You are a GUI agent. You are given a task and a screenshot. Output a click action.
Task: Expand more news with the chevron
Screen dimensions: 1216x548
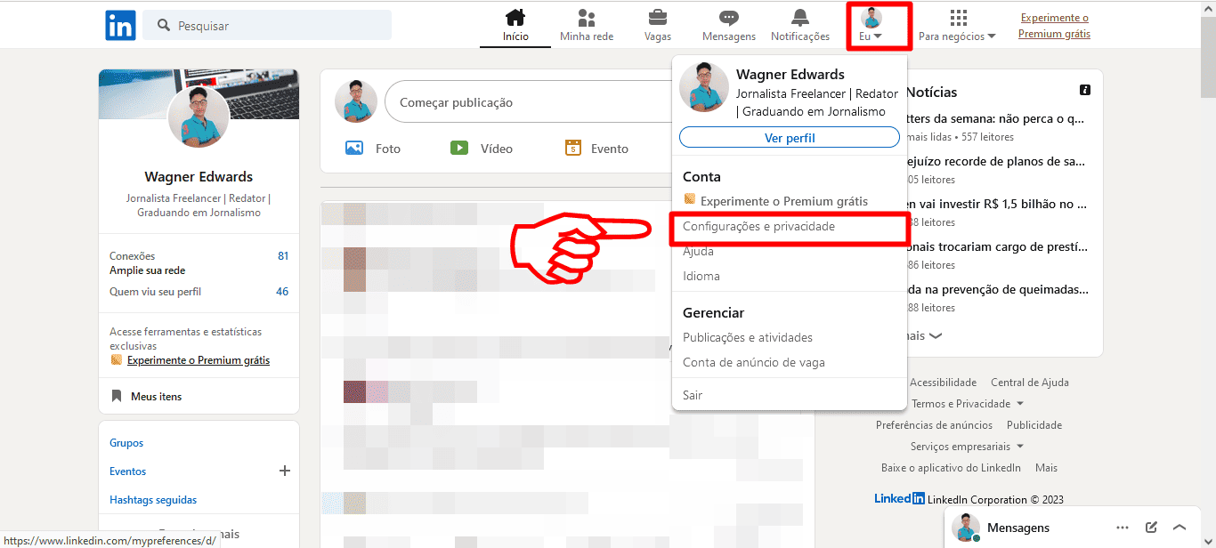(x=935, y=336)
